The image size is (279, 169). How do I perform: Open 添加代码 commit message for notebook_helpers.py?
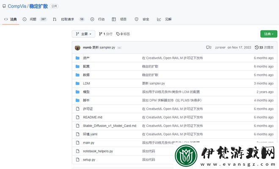coord(148,151)
